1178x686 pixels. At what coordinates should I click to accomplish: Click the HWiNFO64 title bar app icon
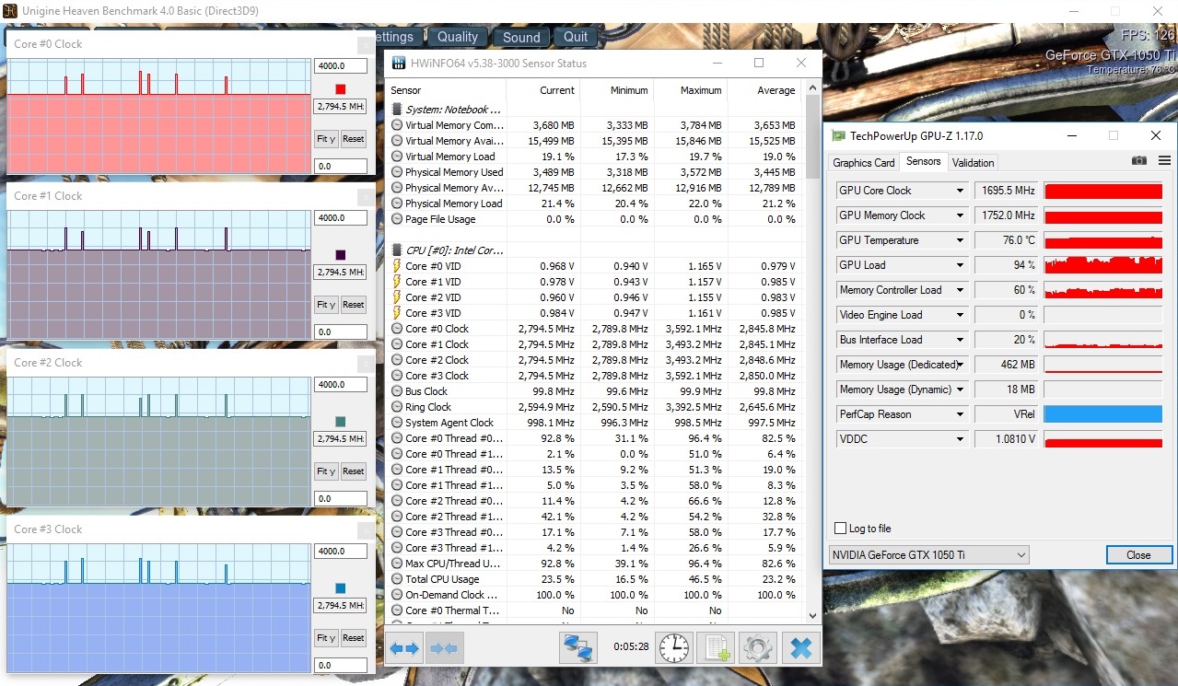tap(399, 64)
